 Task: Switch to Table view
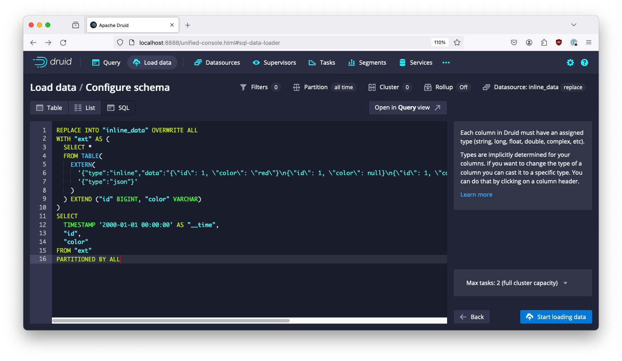pyautogui.click(x=49, y=108)
